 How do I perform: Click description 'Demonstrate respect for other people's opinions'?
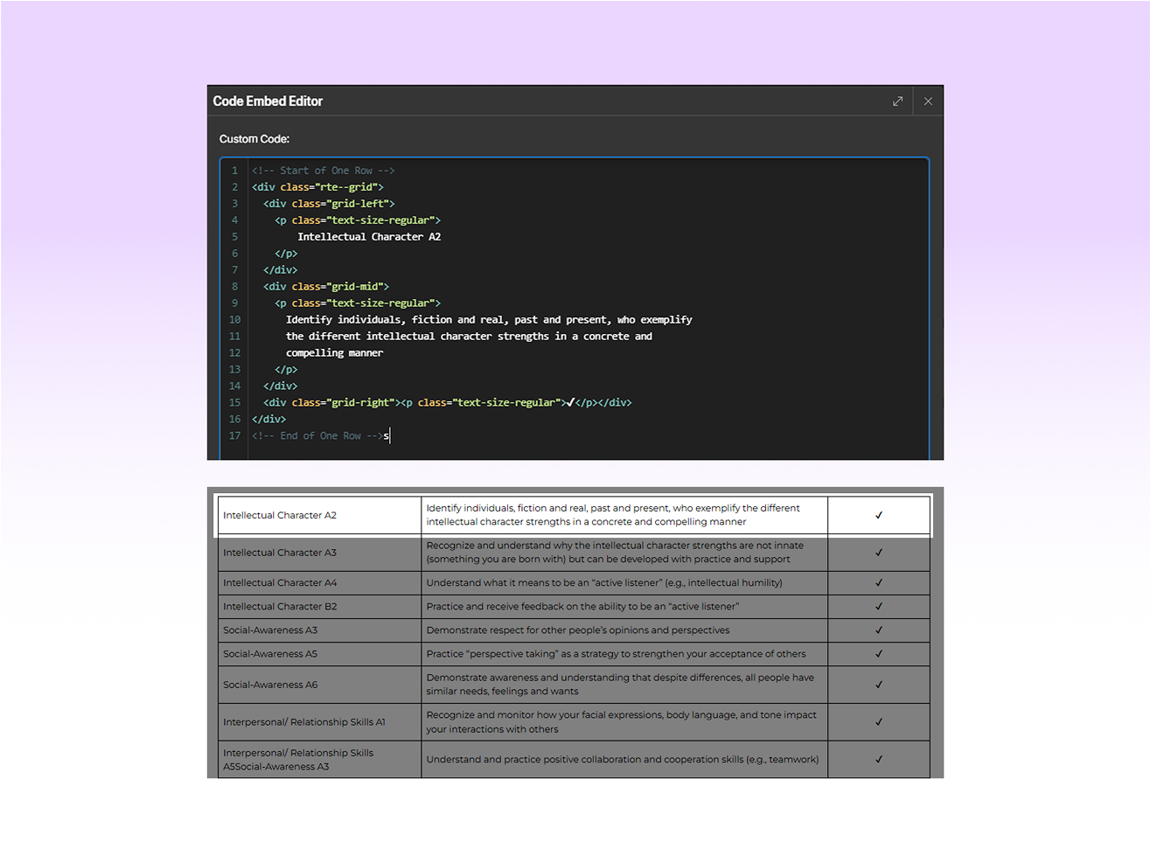[578, 630]
